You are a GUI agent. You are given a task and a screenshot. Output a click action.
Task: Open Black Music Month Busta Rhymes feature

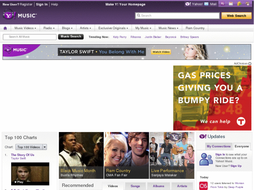81,155
